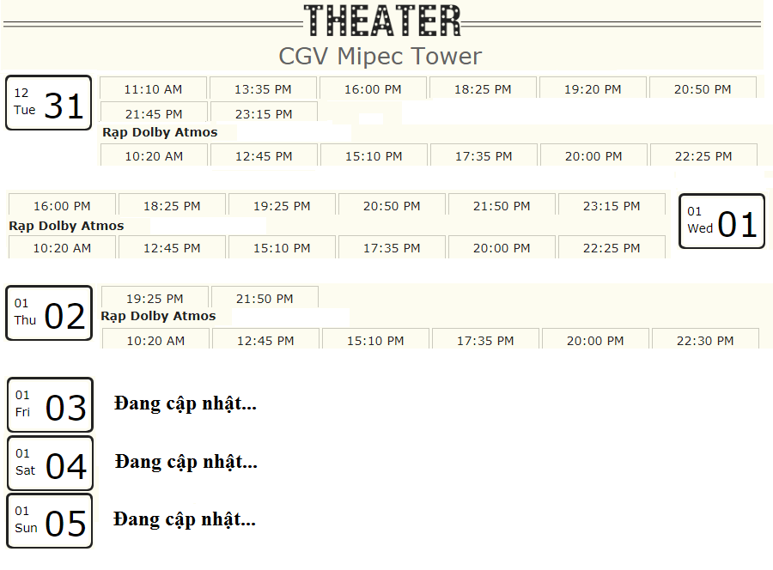Select Dolby Atmos 15:10 PM on Tue 31

[x=374, y=155]
